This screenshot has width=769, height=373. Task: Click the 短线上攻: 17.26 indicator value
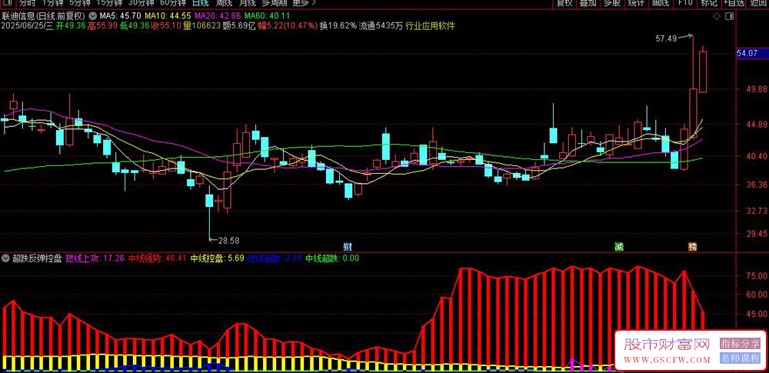95,258
